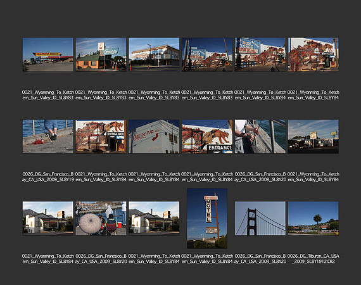Image resolution: width=361 pixels, height=285 pixels.
Task: Select the gas station thumbnail with yellow sign
Action: 48,54
